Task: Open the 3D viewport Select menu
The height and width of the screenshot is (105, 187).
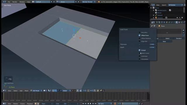Action: click(x=15, y=91)
